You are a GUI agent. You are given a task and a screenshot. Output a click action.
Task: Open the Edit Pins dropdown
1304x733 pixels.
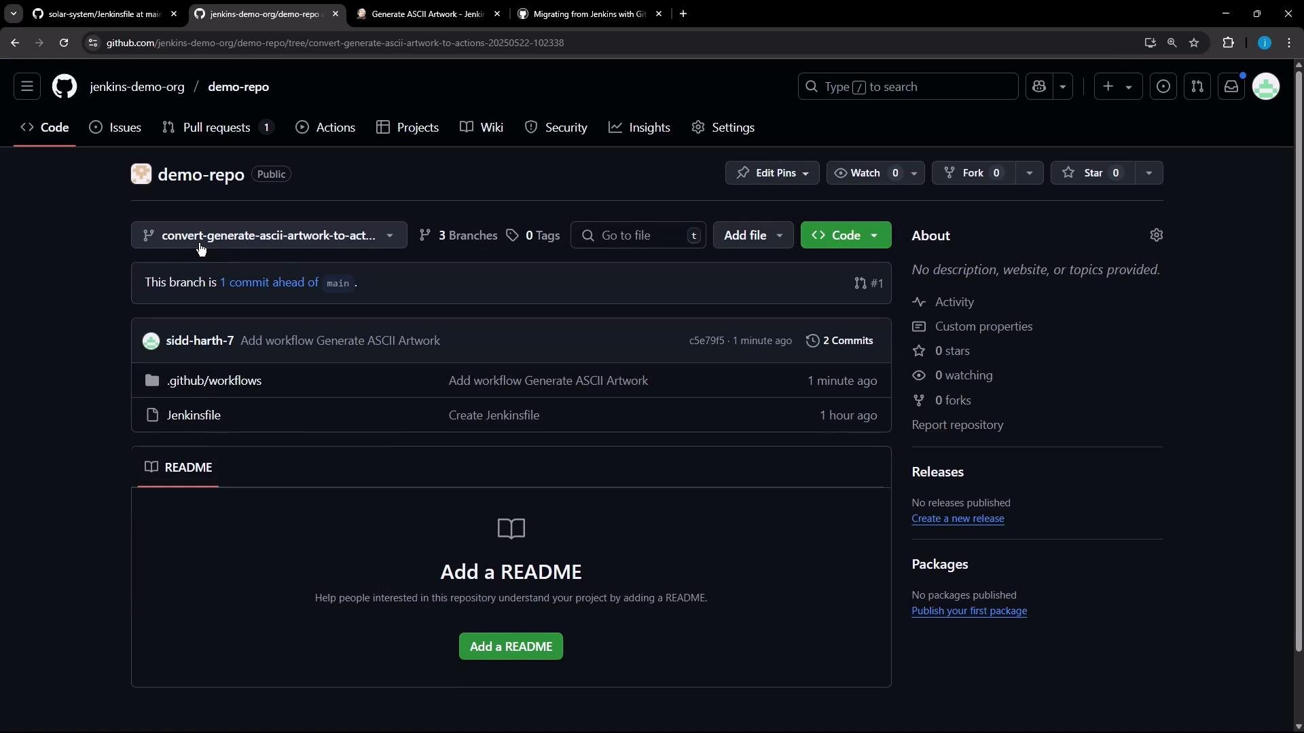pyautogui.click(x=772, y=173)
